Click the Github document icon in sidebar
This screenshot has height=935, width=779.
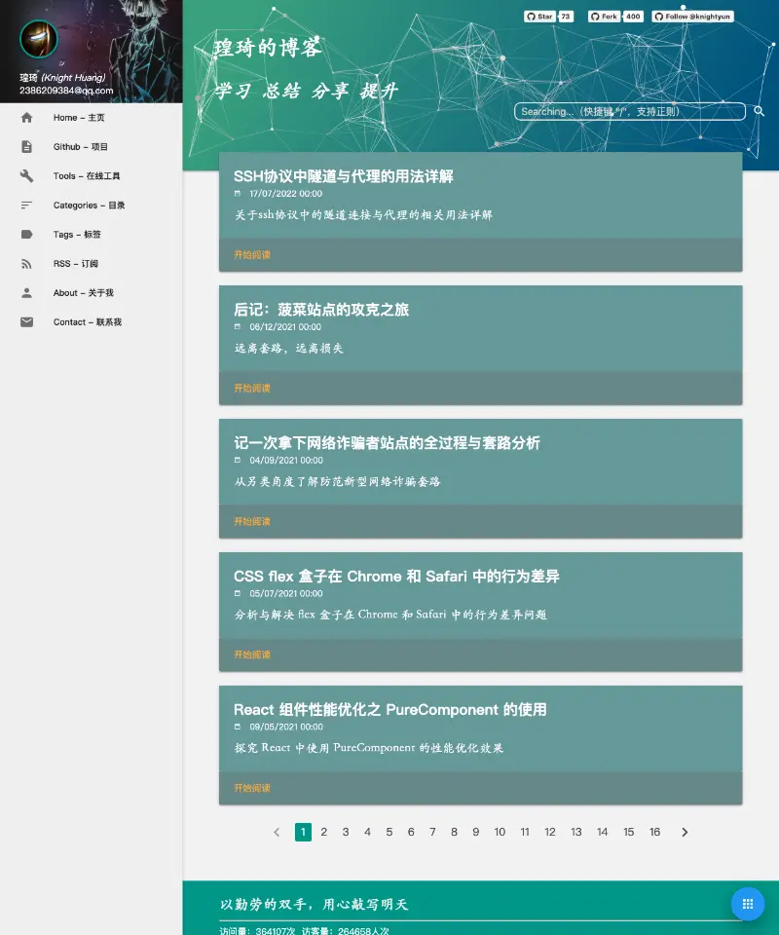(26, 147)
